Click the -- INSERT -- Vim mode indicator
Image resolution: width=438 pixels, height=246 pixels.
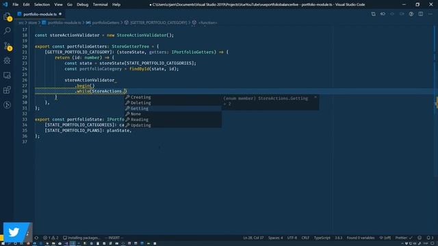coord(114,238)
